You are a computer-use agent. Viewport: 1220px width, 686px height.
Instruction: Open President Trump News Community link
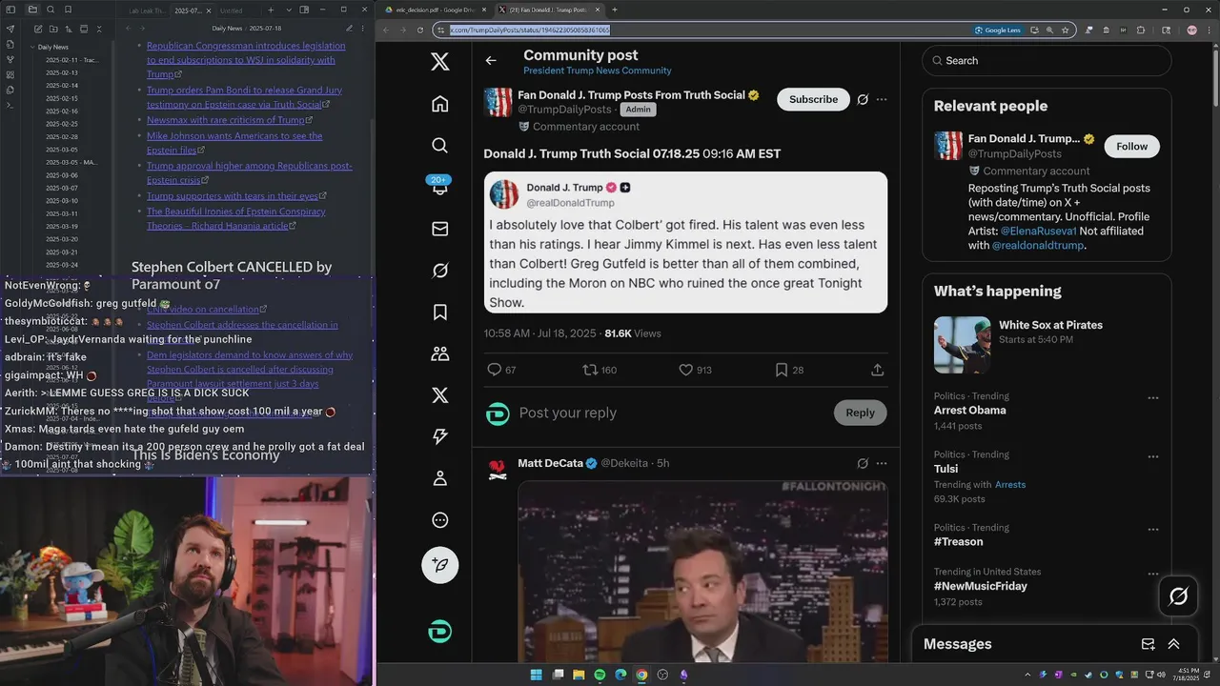597,71
